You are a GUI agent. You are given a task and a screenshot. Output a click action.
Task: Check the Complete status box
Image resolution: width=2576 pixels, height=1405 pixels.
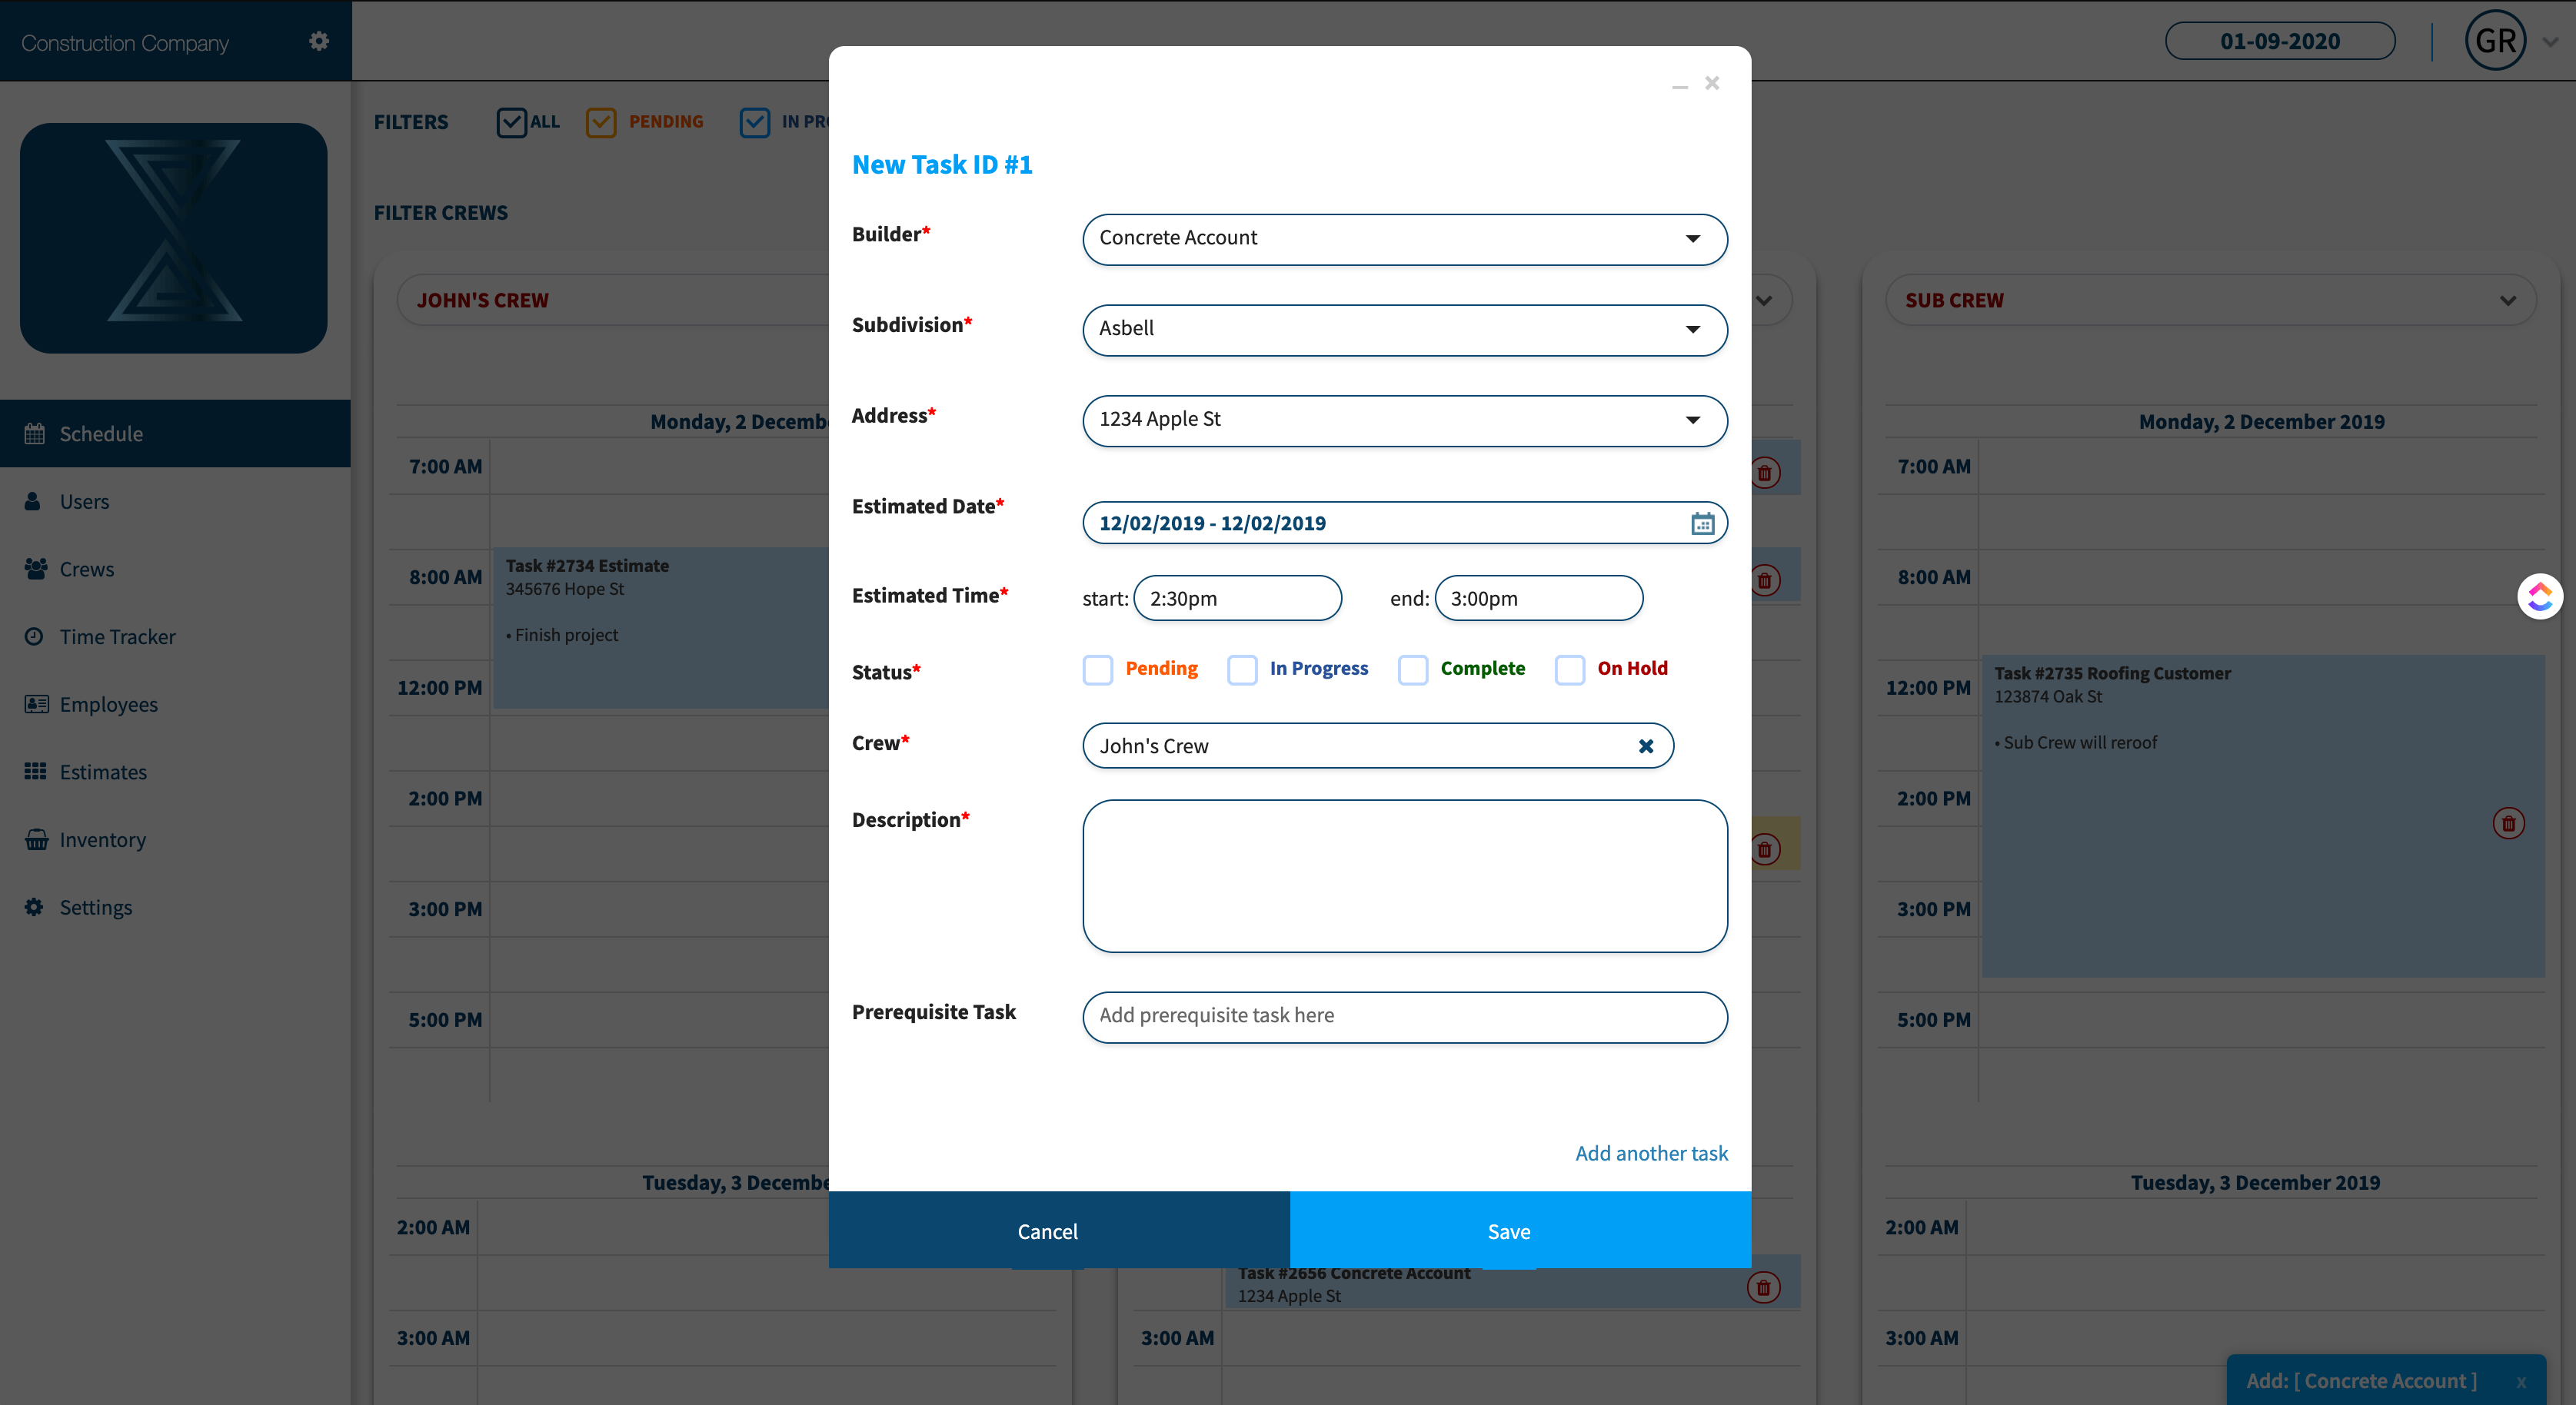tap(1412, 669)
